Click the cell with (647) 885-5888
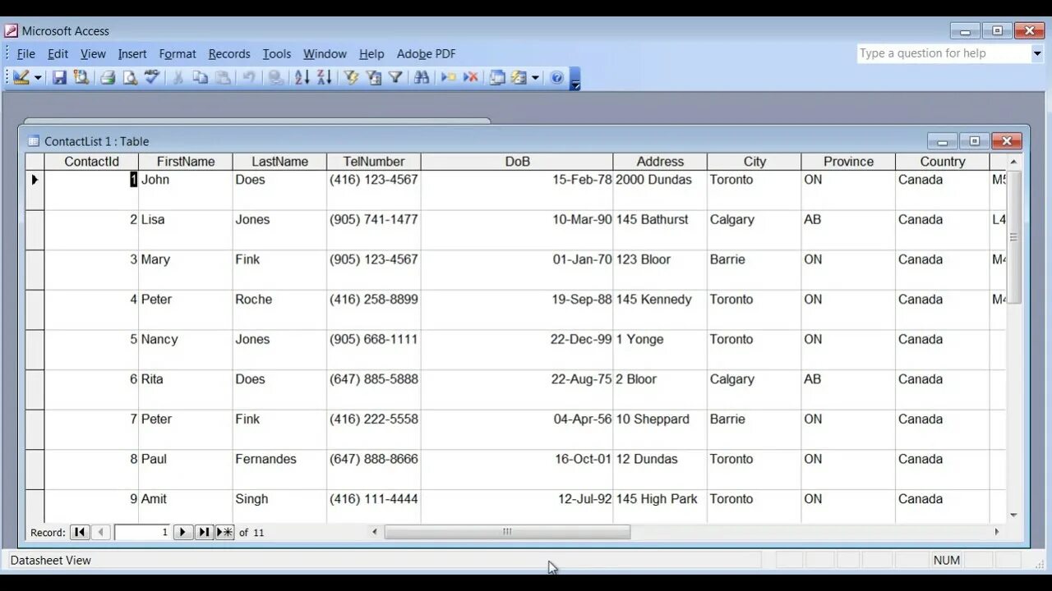This screenshot has width=1052, height=591. [x=374, y=389]
